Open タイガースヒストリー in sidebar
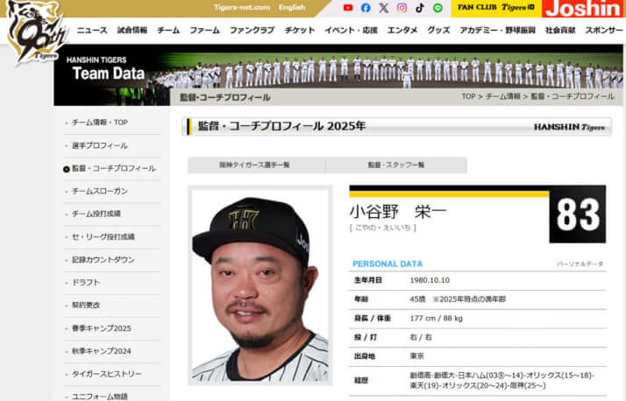The width and height of the screenshot is (626, 401). tap(106, 374)
